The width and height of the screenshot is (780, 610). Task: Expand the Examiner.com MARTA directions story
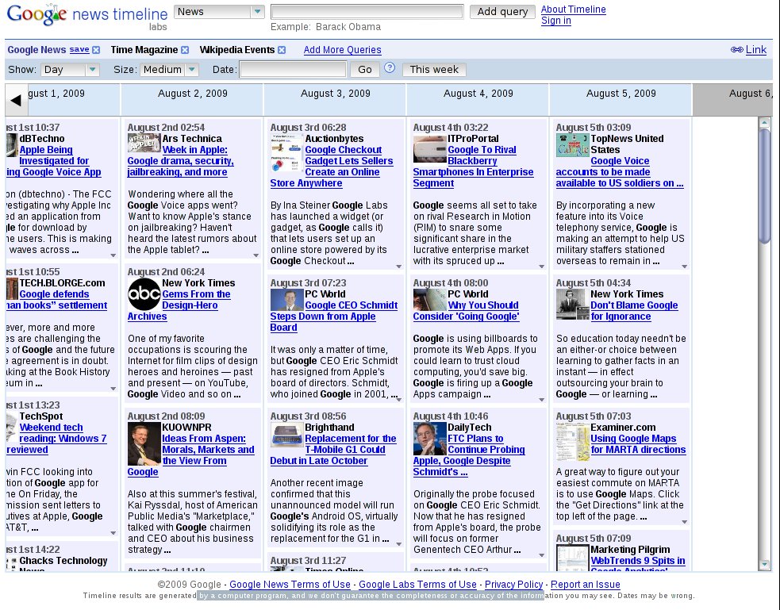(684, 522)
